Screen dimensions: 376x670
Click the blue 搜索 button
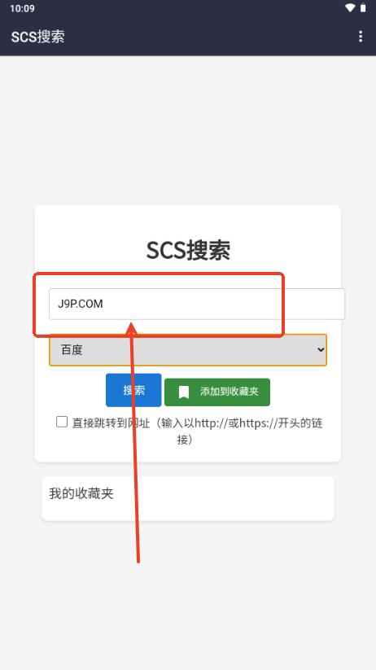pyautogui.click(x=133, y=390)
